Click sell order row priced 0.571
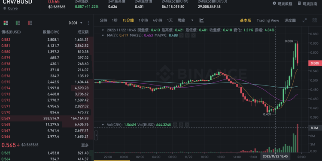The height and width of the screenshot is (161, 322). [x=47, y=106]
